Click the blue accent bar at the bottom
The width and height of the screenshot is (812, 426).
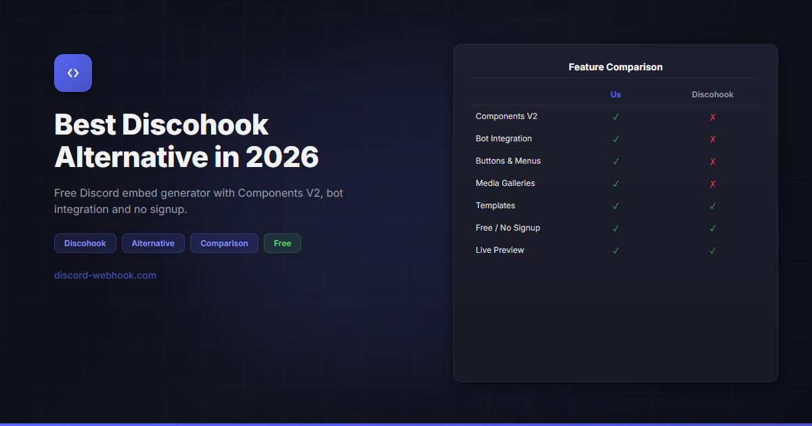pos(406,423)
